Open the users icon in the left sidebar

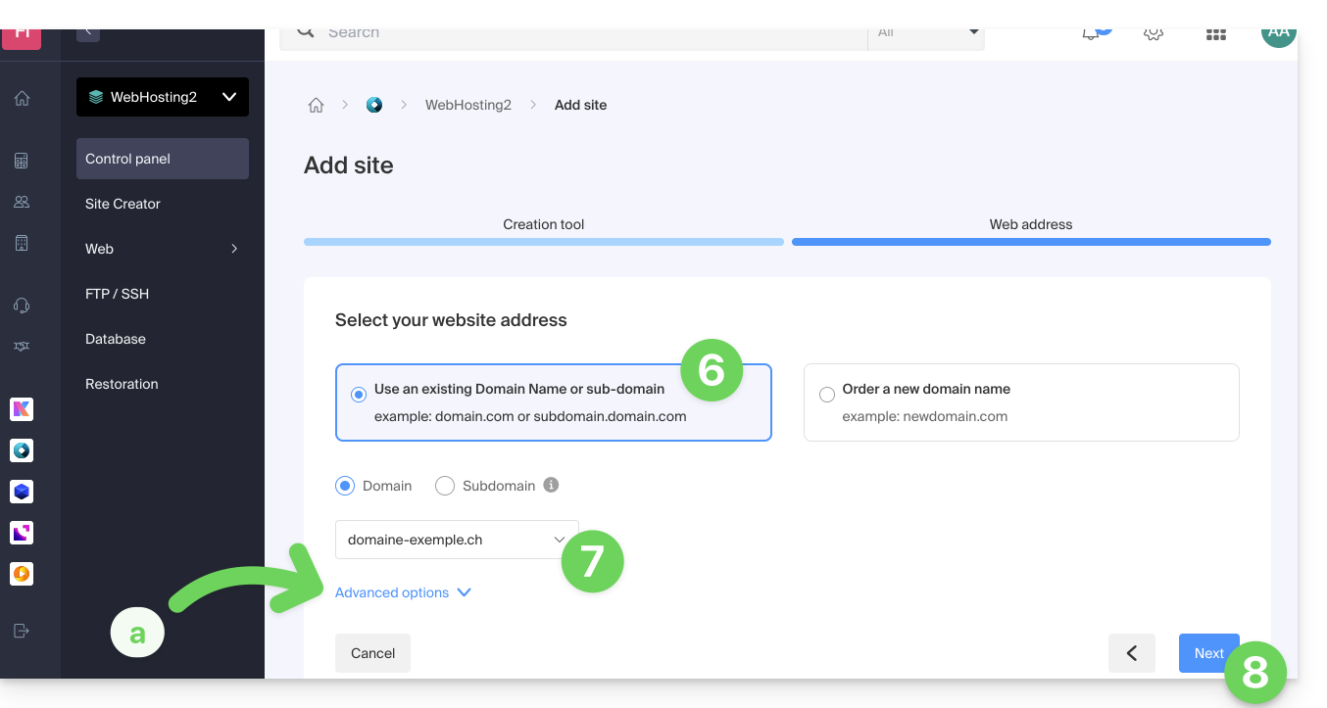(x=22, y=202)
